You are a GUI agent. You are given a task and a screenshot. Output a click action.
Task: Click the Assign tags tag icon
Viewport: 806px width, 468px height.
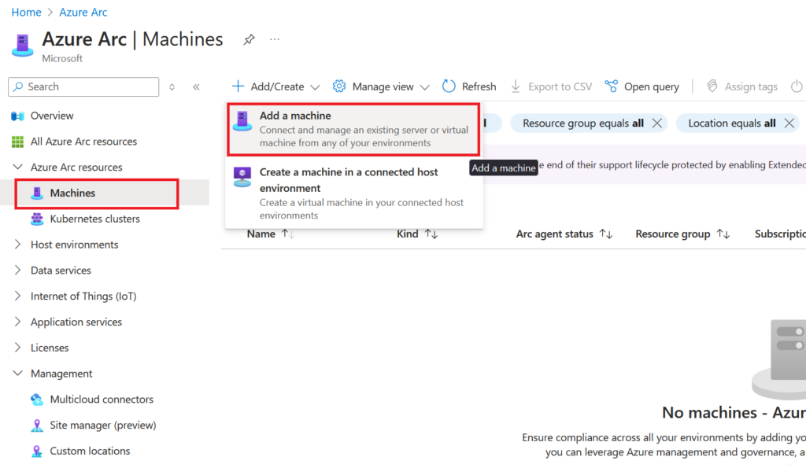[712, 87]
